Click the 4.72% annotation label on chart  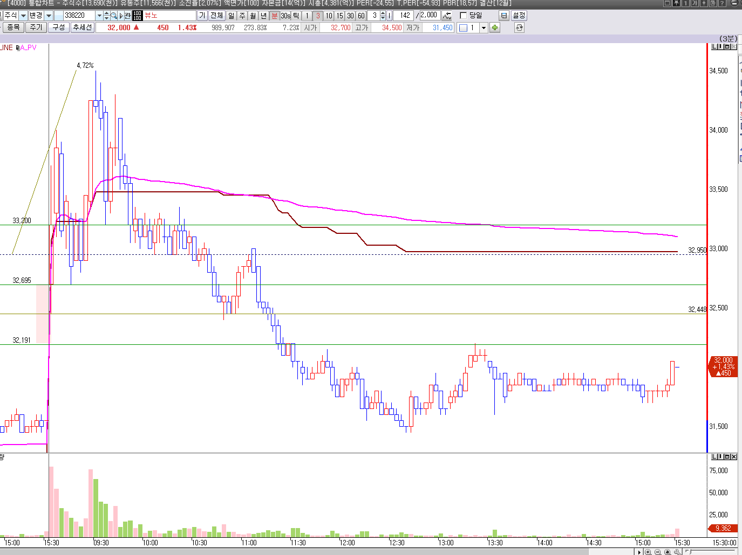click(x=85, y=66)
